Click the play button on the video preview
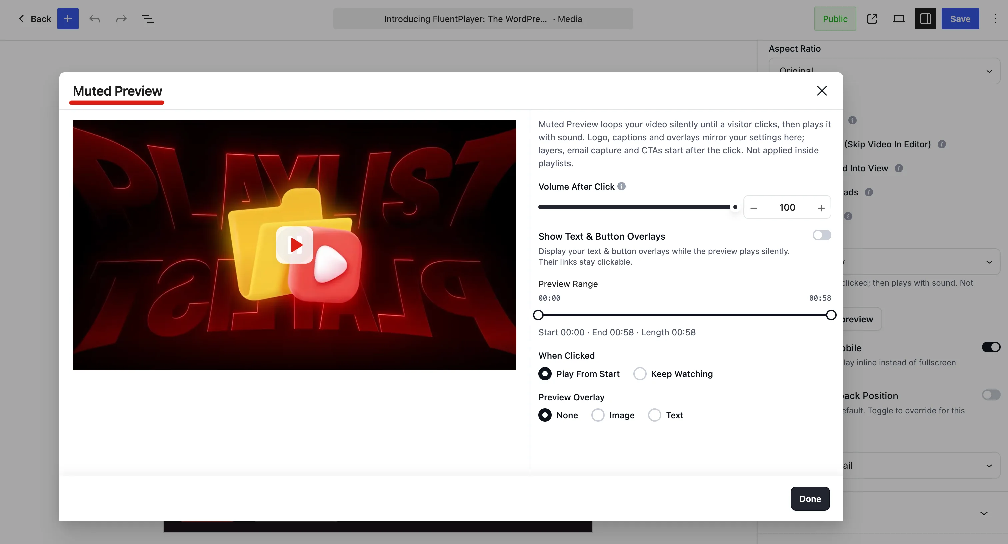The height and width of the screenshot is (544, 1008). pyautogui.click(x=294, y=245)
